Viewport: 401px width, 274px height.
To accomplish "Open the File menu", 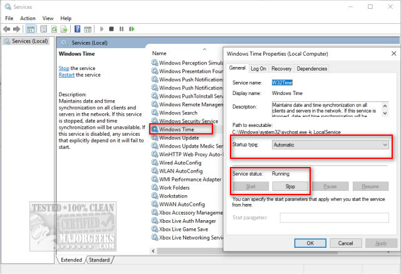I will point(9,18).
